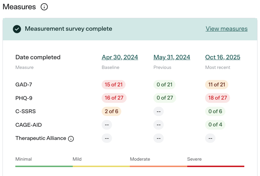Click the info icon beside Measures heading
The image size is (260, 176).
(44, 7)
